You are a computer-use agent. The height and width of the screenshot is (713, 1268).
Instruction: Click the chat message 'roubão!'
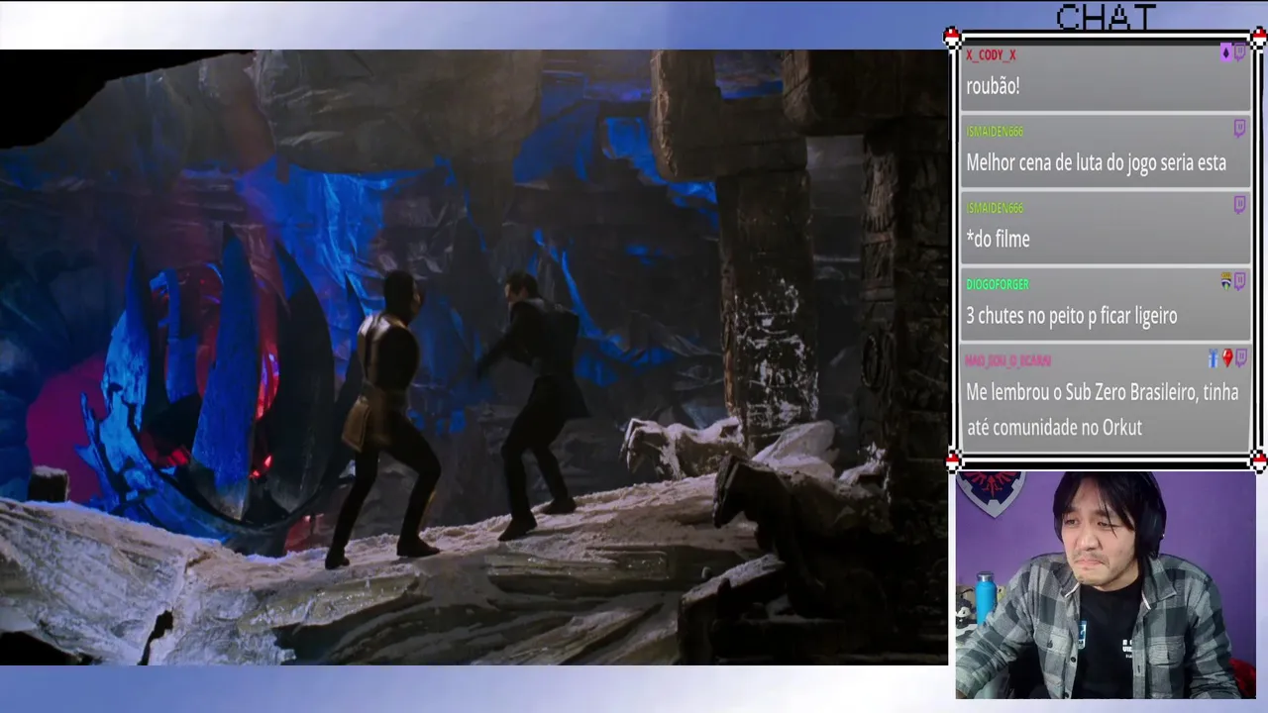(993, 86)
